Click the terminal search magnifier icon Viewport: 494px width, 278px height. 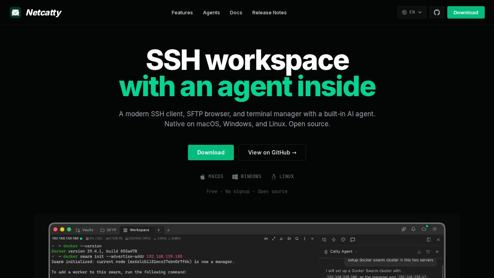click(x=297, y=239)
